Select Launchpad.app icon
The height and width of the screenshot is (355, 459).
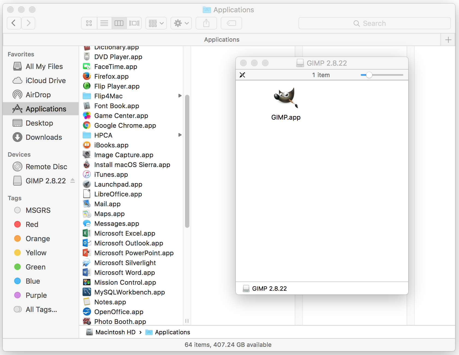87,184
